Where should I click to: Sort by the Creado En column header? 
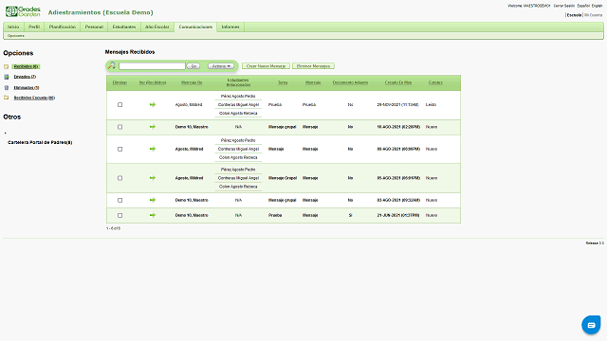tap(398, 82)
